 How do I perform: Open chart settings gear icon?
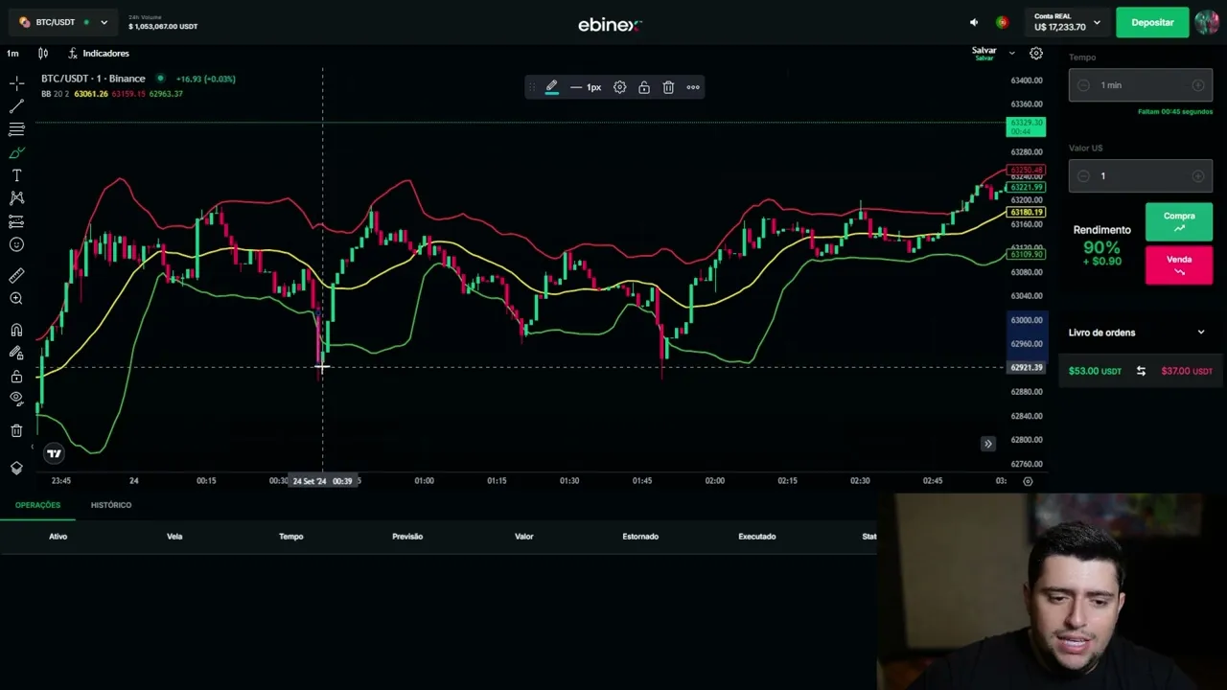click(x=1036, y=54)
